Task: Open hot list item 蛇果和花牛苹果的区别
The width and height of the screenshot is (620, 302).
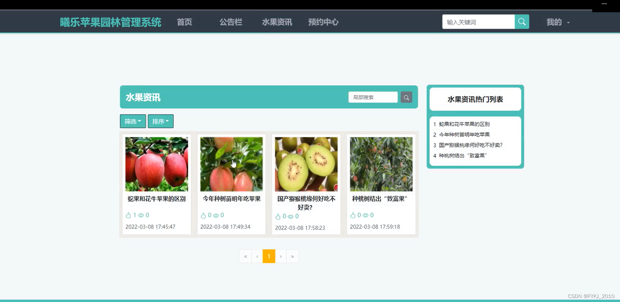Action: (x=464, y=124)
